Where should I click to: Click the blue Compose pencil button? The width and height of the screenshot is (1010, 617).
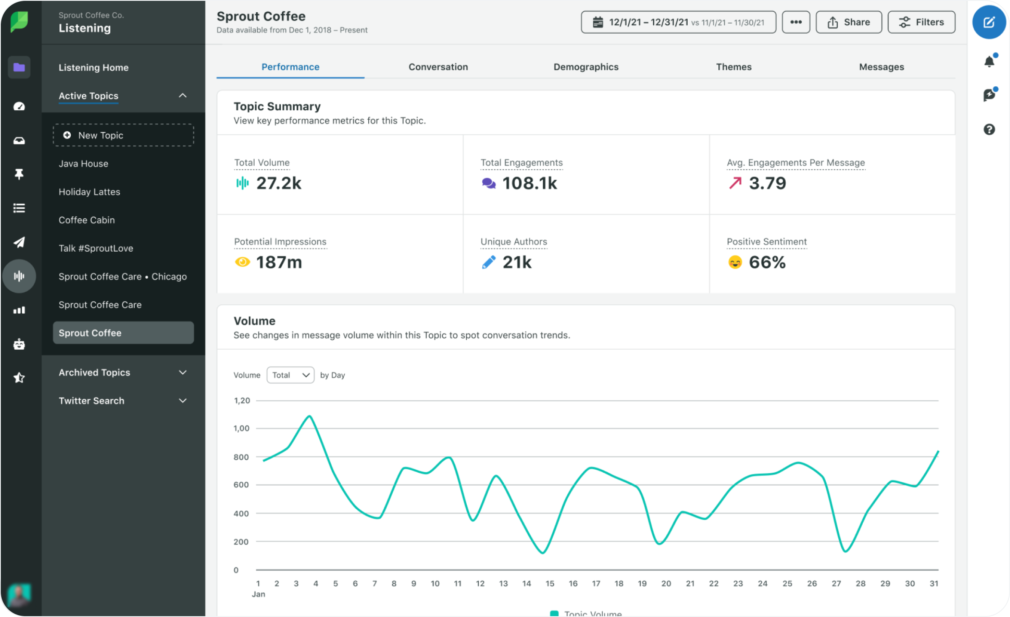click(x=989, y=22)
